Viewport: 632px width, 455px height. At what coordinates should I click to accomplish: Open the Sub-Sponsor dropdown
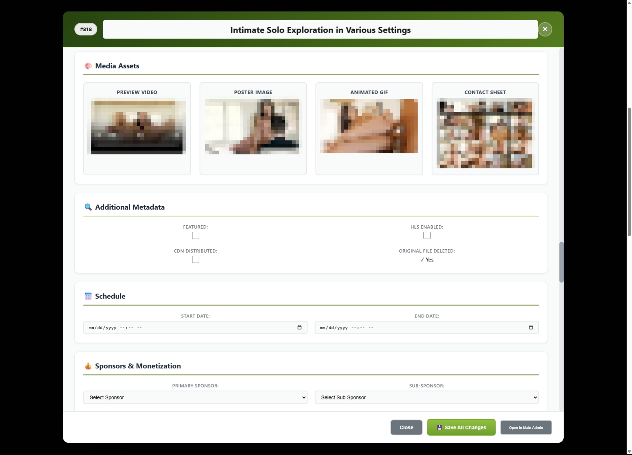pos(427,397)
